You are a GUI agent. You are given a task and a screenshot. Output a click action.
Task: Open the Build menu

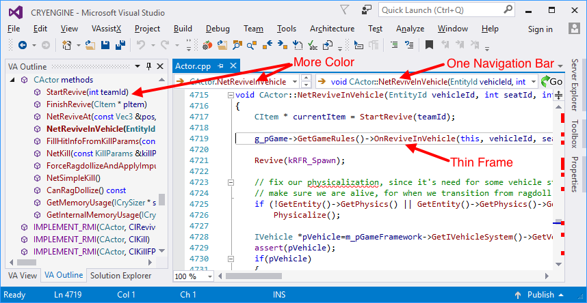(x=183, y=29)
